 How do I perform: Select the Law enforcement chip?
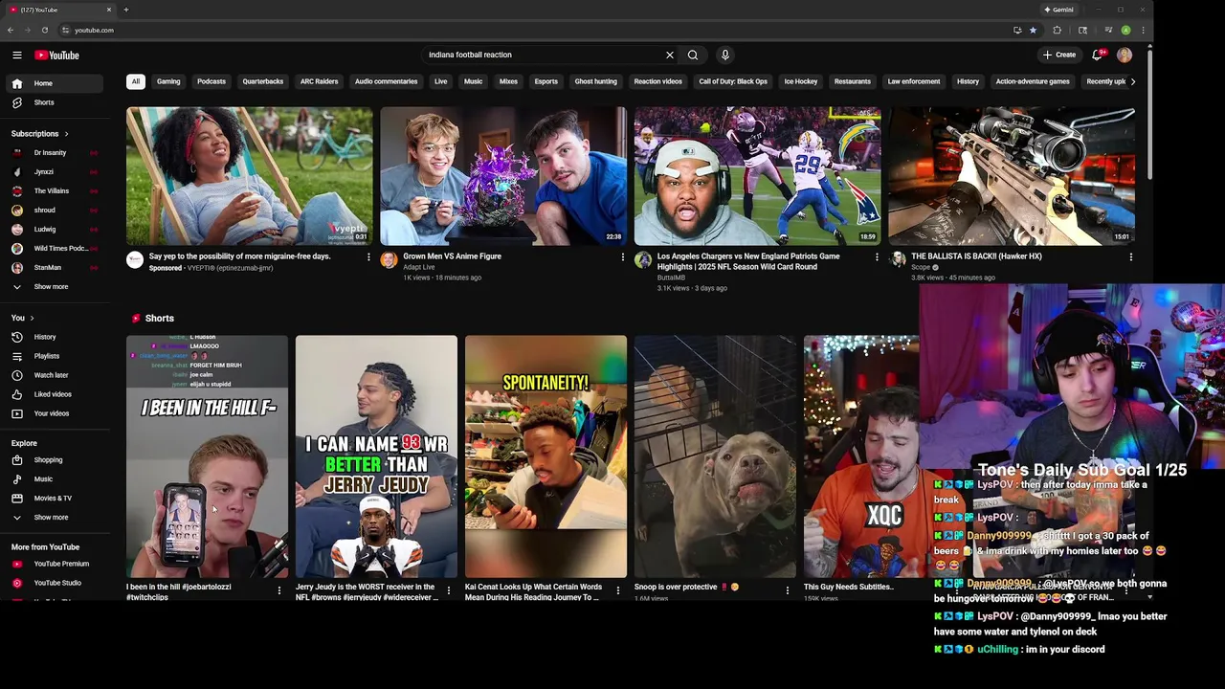pos(914,81)
